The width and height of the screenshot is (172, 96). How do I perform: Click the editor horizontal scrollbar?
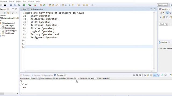[x=89, y=71]
